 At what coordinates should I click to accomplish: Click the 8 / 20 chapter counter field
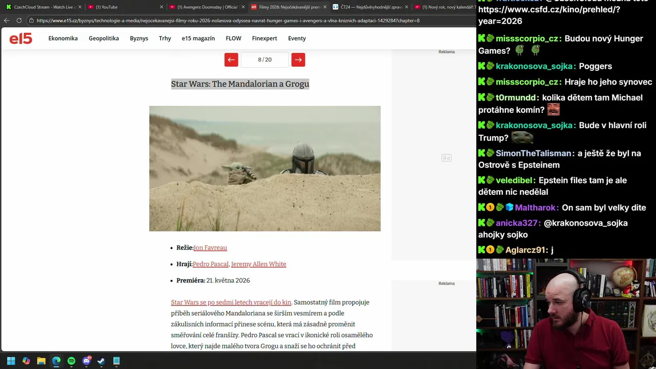pyautogui.click(x=264, y=59)
